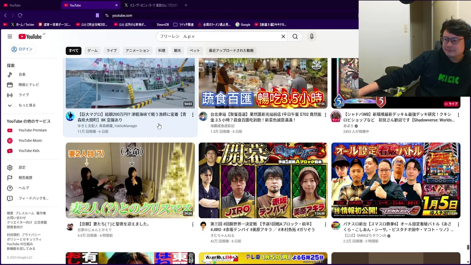Open ツイッチ関連 bookmark folder
This screenshot has height=265, width=471.
click(x=183, y=25)
